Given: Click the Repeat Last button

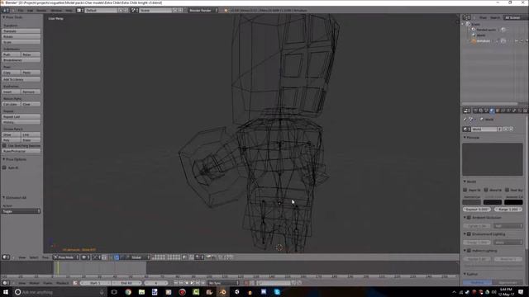Looking at the screenshot, I should tap(21, 116).
